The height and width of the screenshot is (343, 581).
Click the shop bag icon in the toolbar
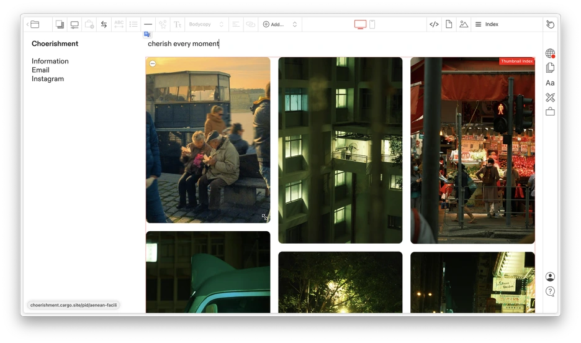click(89, 24)
